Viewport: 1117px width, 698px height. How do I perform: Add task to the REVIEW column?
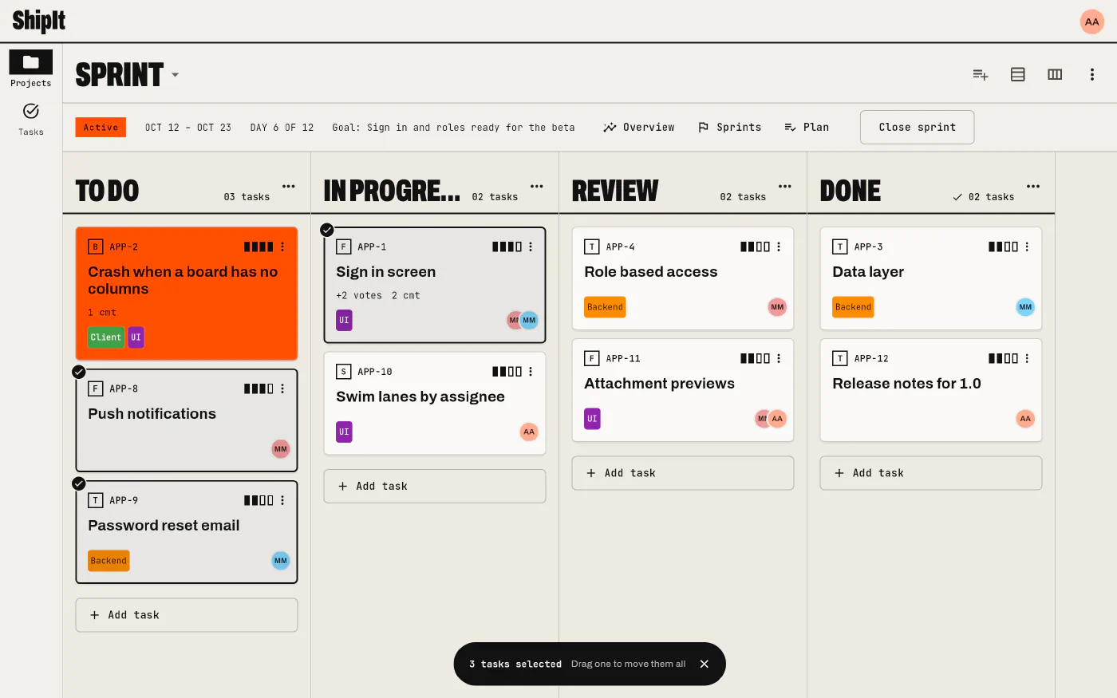683,473
